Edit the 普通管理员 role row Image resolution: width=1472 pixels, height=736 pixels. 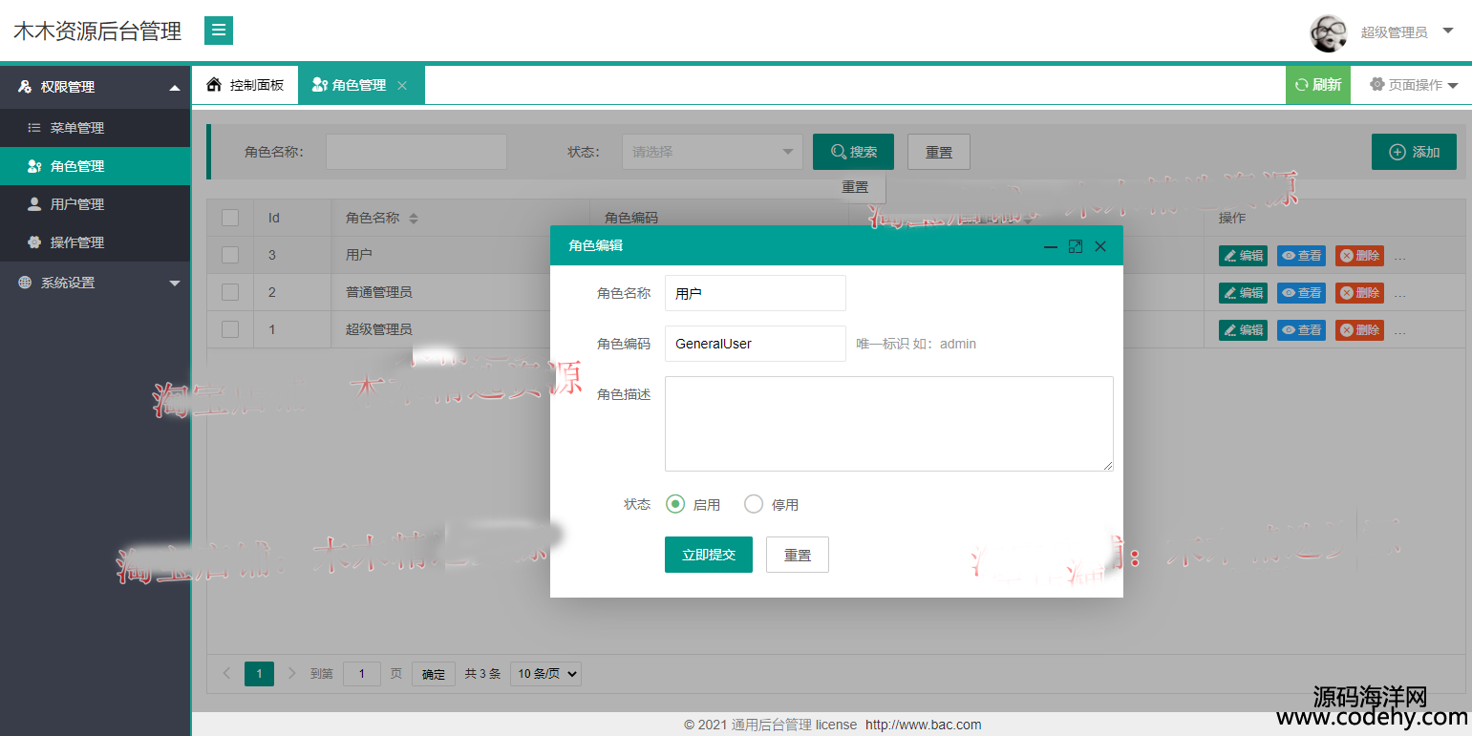[x=1243, y=293]
